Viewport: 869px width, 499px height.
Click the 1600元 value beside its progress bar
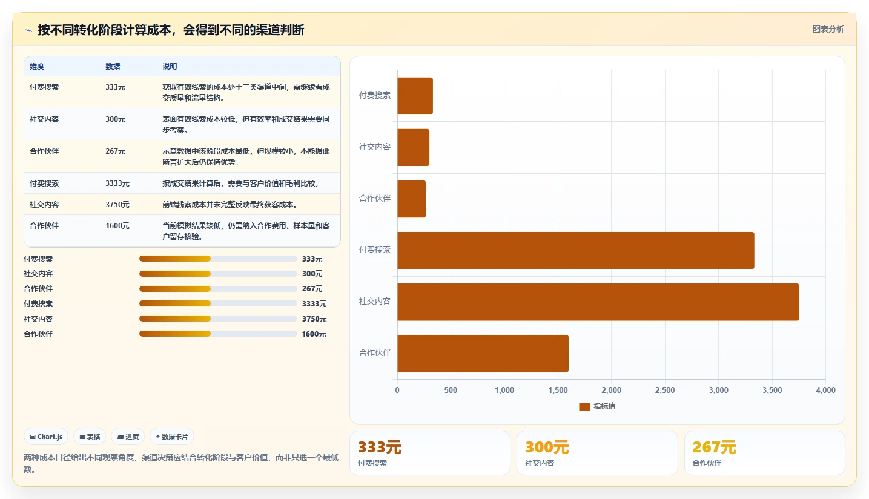point(314,334)
